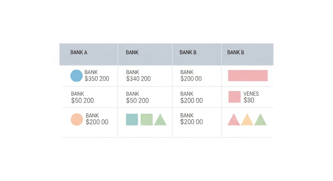Screen dimensions: 333x181
Task: Click the teal square shape
Action: [x=132, y=120]
